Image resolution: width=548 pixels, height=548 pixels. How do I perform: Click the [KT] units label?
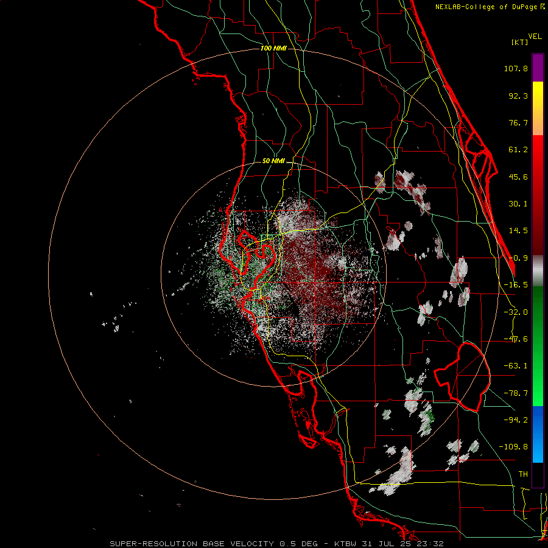coord(520,42)
